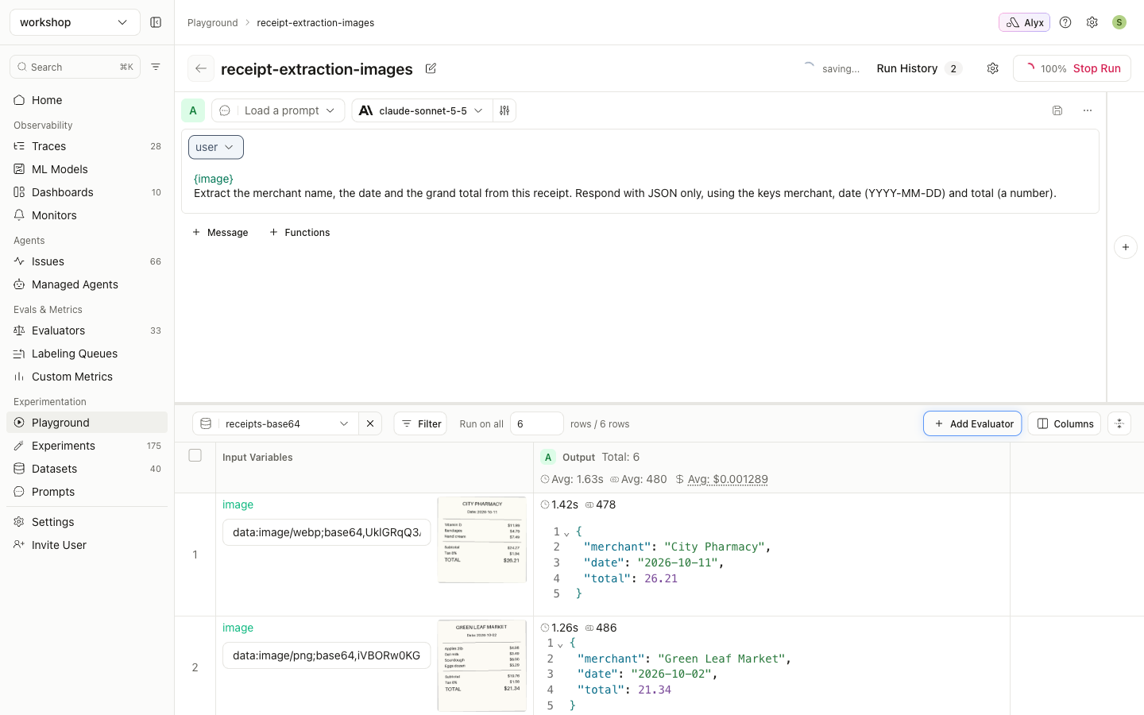The image size is (1144, 715).
Task: Open Run History
Action: coord(919,68)
